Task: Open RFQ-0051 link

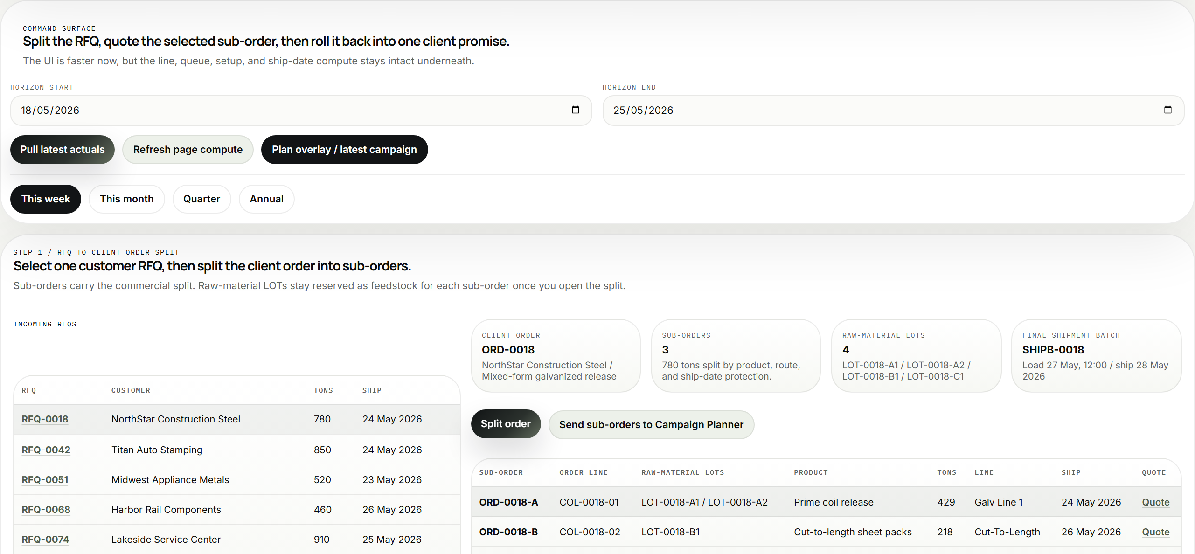Action: [x=45, y=480]
